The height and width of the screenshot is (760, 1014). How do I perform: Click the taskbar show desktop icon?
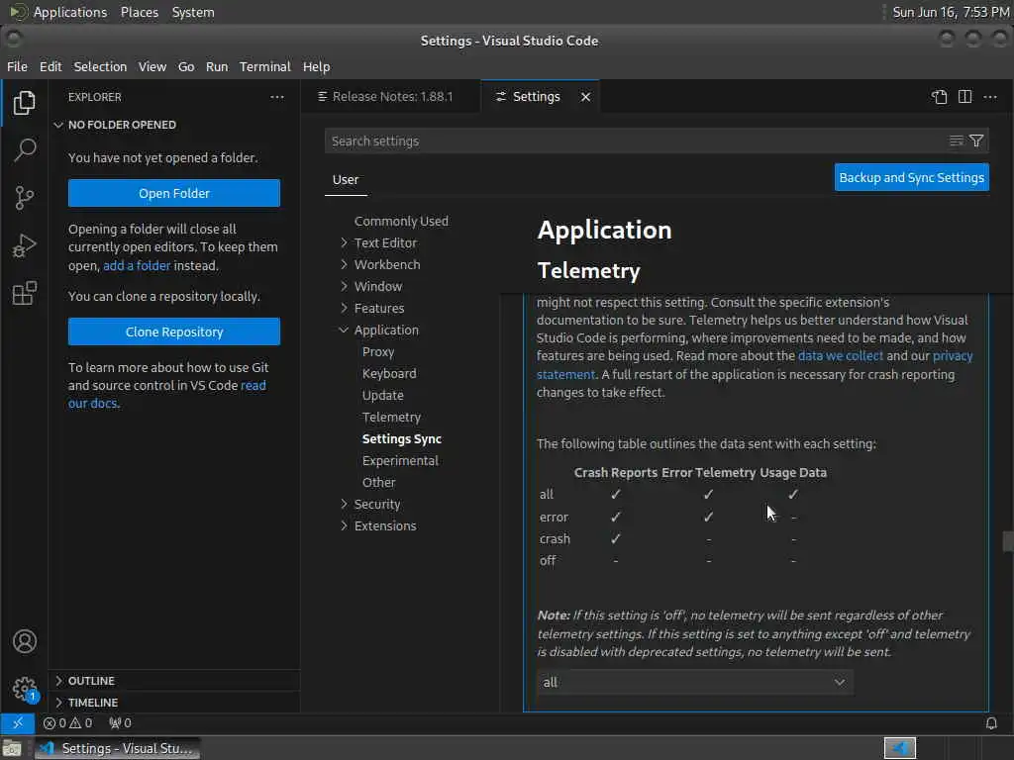[x=12, y=748]
